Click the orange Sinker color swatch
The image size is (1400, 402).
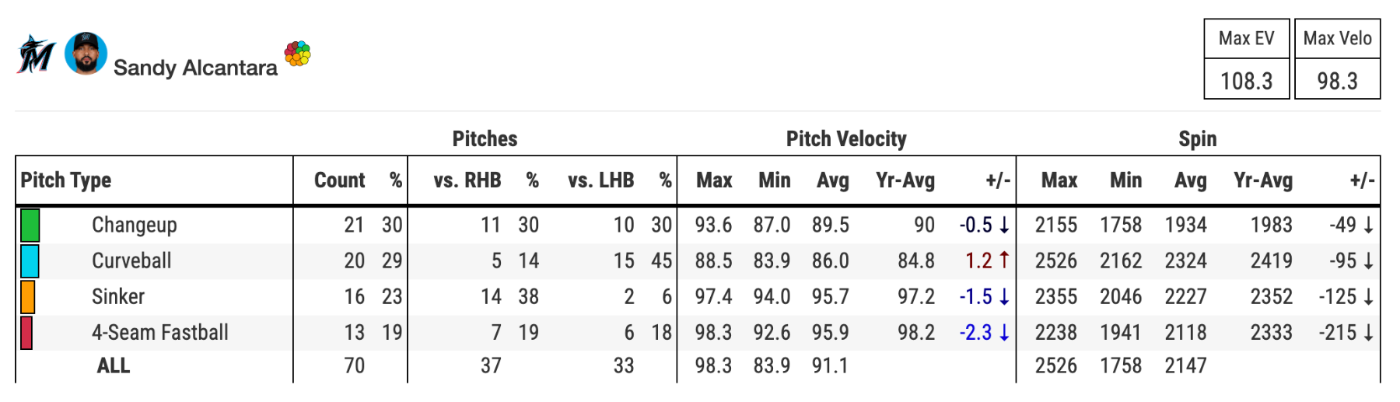[x=27, y=297]
